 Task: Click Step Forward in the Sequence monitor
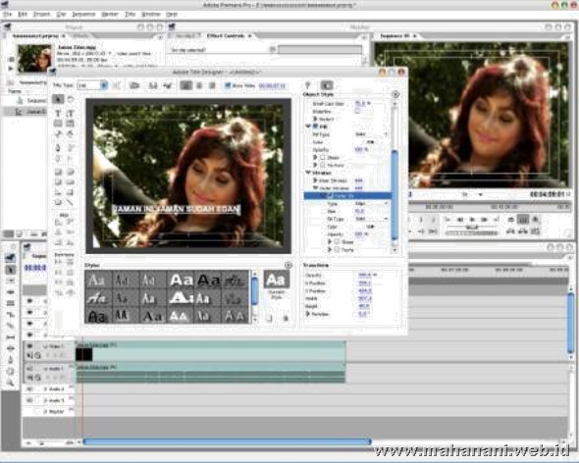(484, 220)
